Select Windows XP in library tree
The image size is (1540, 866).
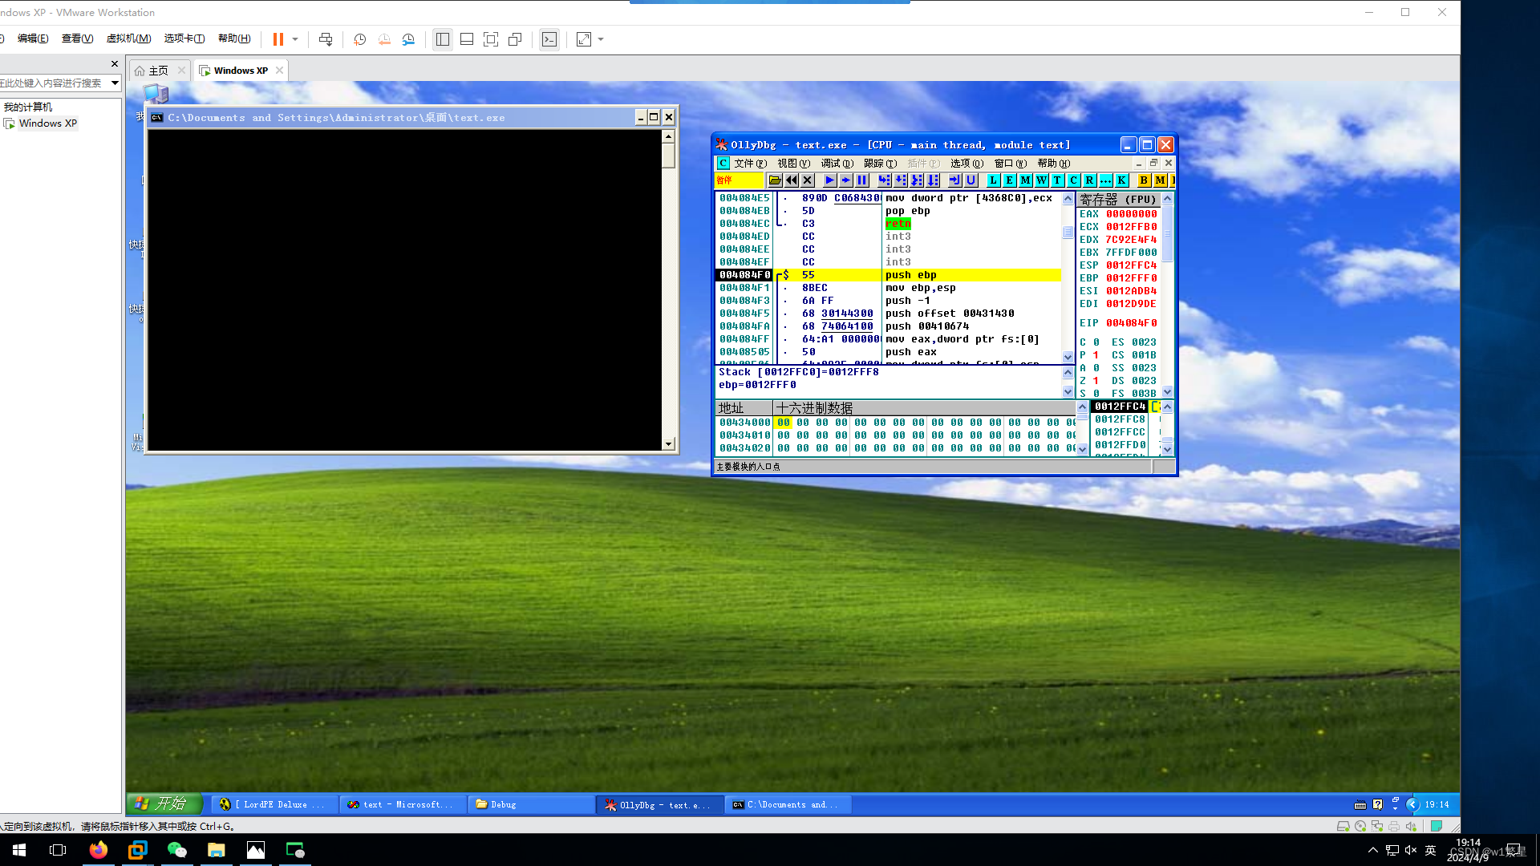coord(48,123)
